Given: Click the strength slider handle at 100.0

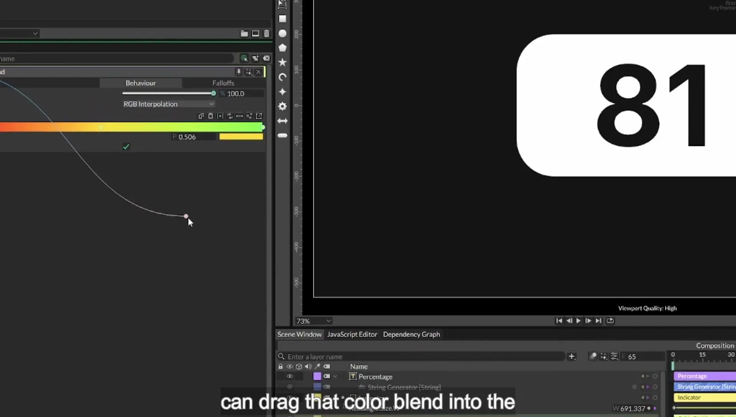Looking at the screenshot, I should coord(214,93).
